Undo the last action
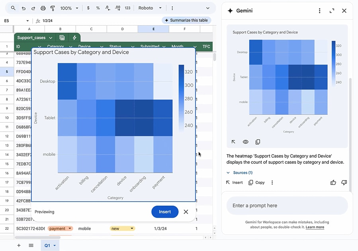Image resolution: width=358 pixels, height=251 pixels. [x=24, y=8]
